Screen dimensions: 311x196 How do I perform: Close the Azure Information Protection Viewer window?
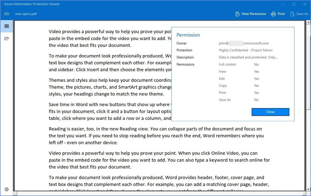(x=305, y=4)
